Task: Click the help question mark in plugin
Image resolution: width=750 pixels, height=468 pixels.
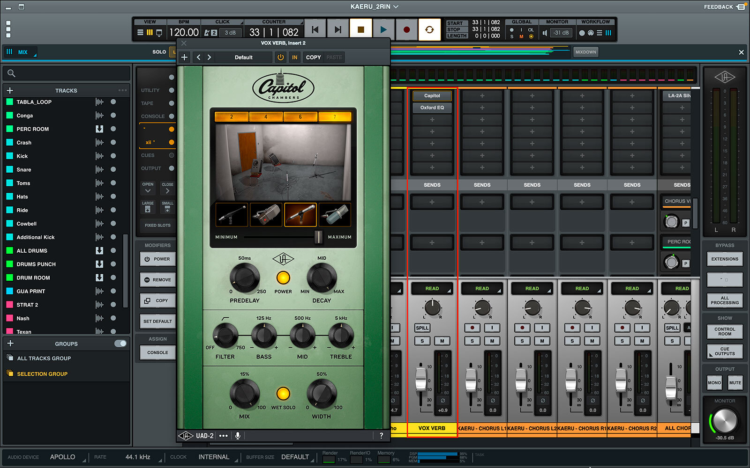Action: tap(381, 436)
